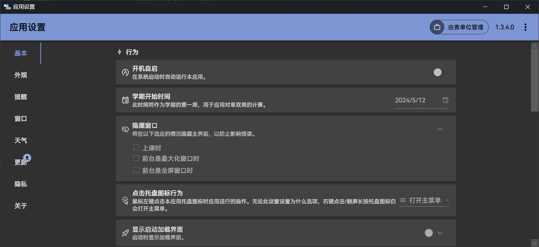The width and height of the screenshot is (539, 247).
Task: Click the cursor-click icon beside 点击托盘图标行为
Action: (125, 201)
